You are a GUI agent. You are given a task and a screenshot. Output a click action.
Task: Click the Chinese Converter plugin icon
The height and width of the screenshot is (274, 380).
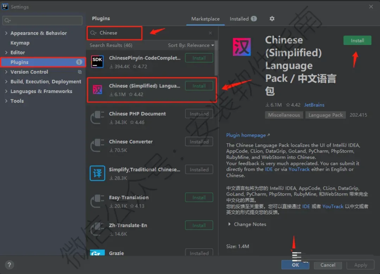(97, 145)
